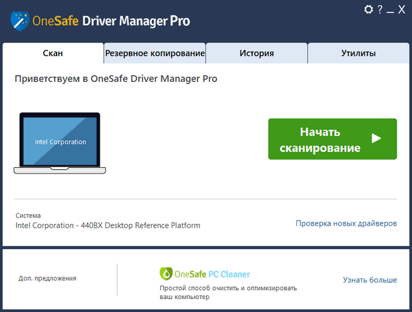The image size is (412, 312).
Task: Open settings via the gear icon
Action: tap(369, 10)
